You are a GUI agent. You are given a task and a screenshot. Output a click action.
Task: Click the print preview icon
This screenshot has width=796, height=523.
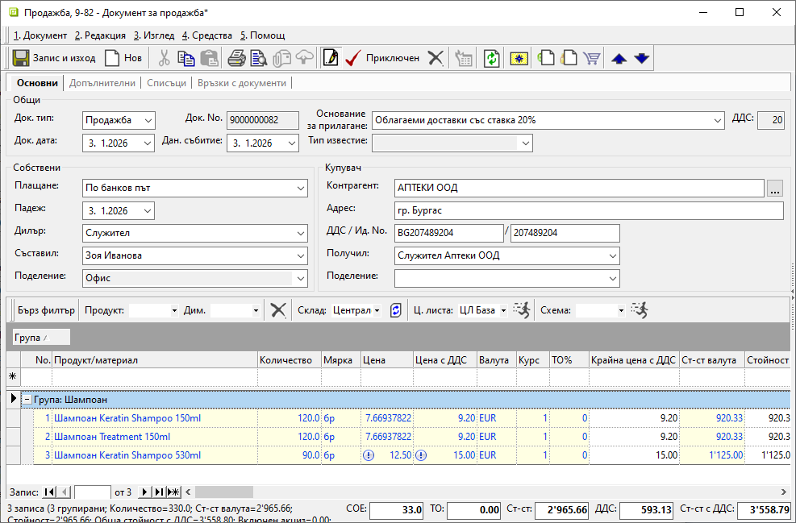coord(258,58)
